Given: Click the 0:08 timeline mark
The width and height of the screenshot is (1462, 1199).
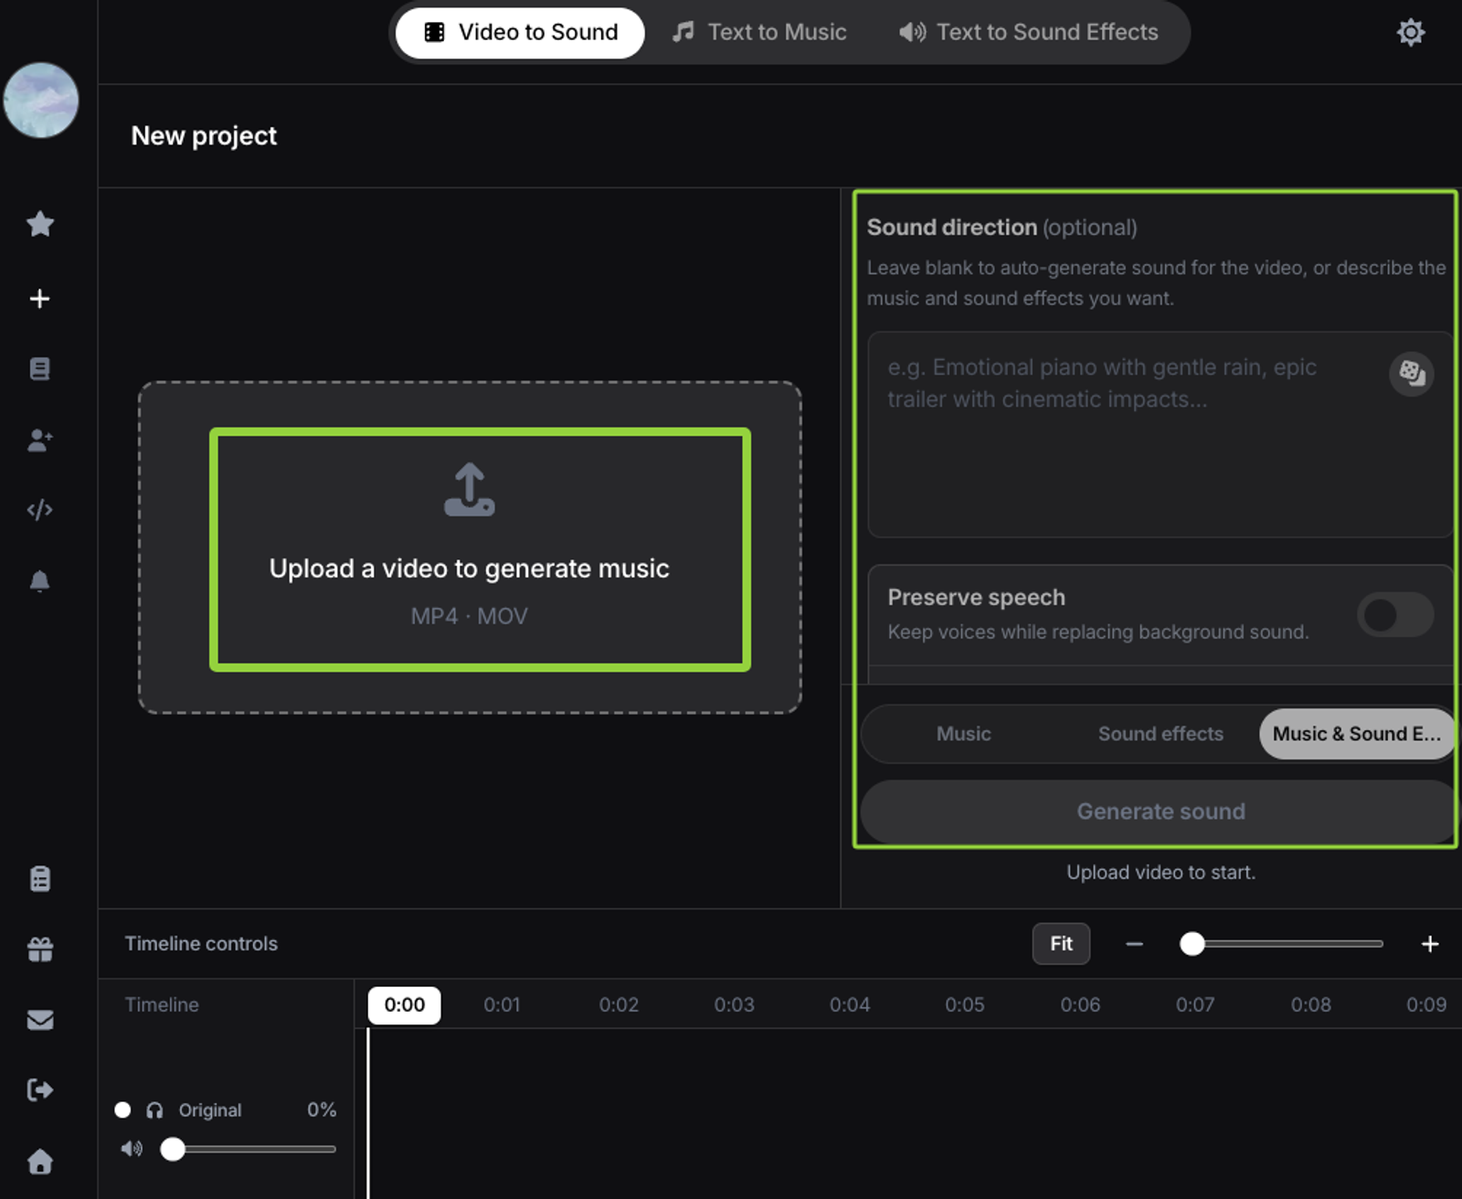Looking at the screenshot, I should click(x=1310, y=1005).
